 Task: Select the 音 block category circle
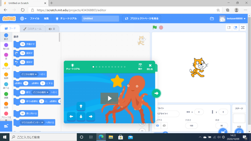tap(6, 55)
